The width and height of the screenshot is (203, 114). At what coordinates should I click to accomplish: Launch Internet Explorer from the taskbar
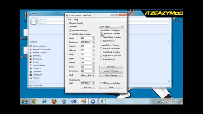tap(44, 101)
